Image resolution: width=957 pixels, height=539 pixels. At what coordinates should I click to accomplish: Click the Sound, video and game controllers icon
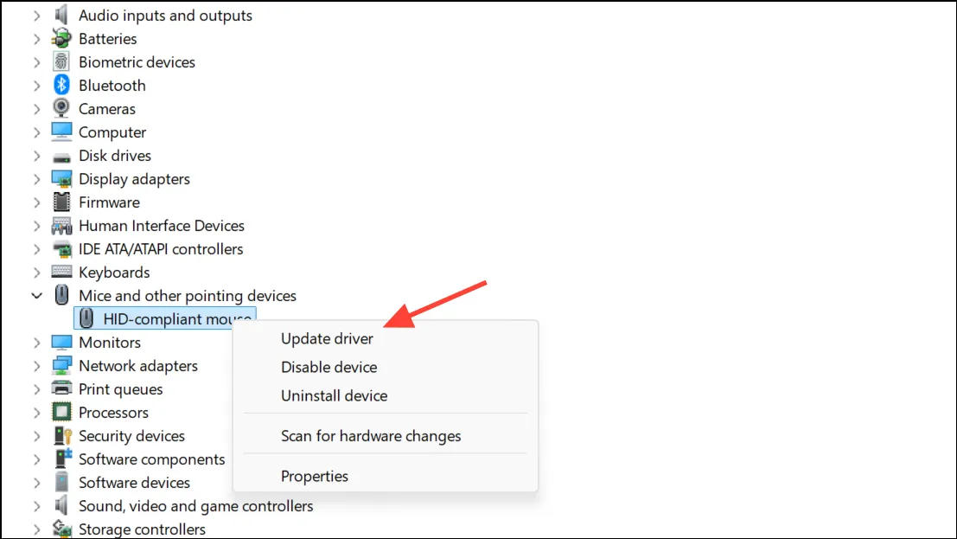pyautogui.click(x=61, y=505)
